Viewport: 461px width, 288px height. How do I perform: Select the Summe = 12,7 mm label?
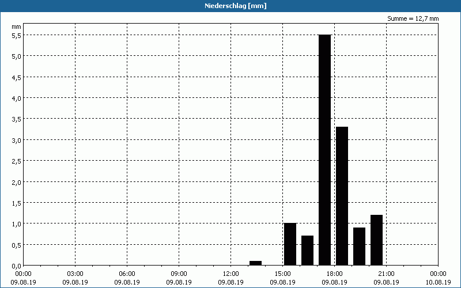[x=413, y=18]
